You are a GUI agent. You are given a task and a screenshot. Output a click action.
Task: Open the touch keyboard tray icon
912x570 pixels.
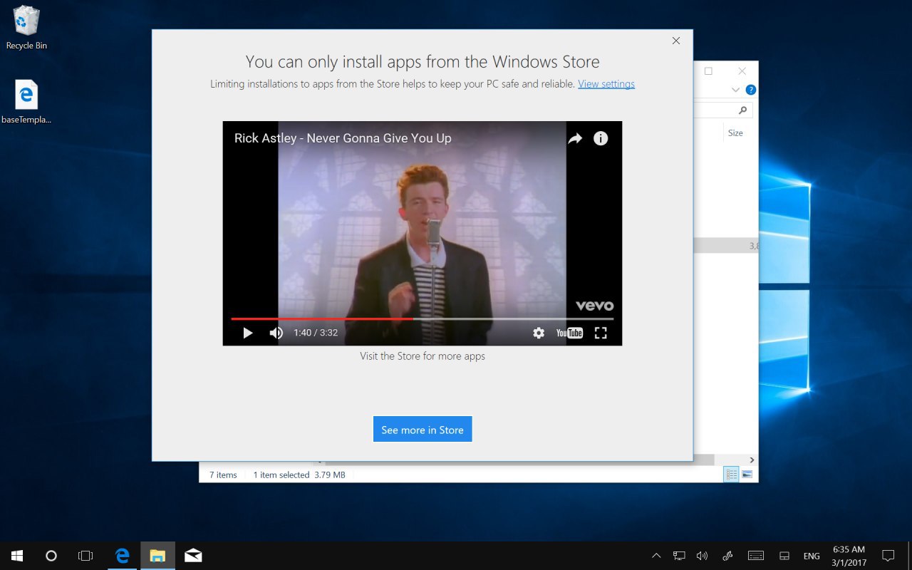click(756, 556)
